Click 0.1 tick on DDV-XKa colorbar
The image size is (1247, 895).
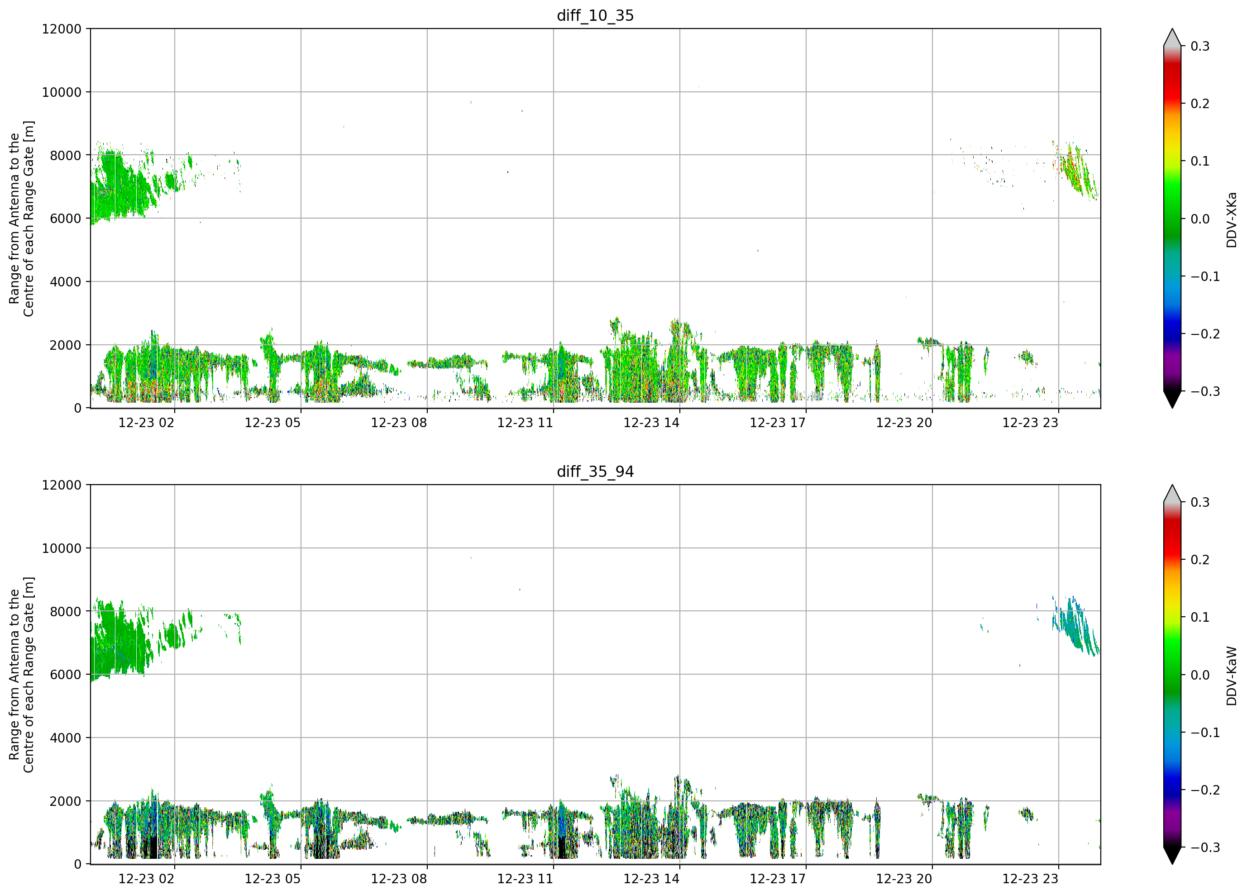pos(1200,161)
